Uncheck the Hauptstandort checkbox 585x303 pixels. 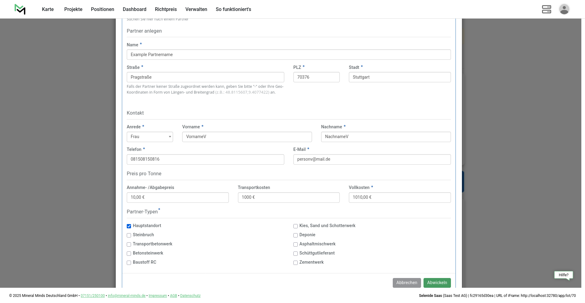pos(129,226)
